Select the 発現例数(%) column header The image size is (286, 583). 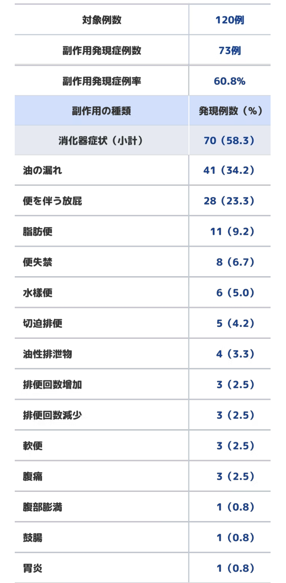tap(229, 111)
